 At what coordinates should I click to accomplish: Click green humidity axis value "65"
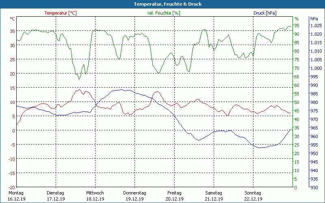tap(297, 77)
